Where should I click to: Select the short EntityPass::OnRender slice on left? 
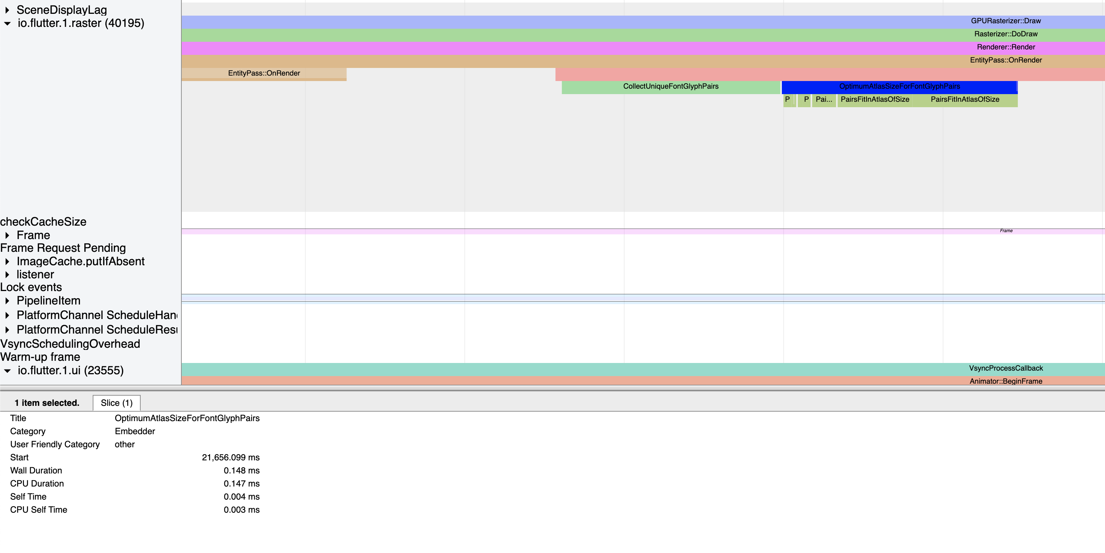point(264,73)
